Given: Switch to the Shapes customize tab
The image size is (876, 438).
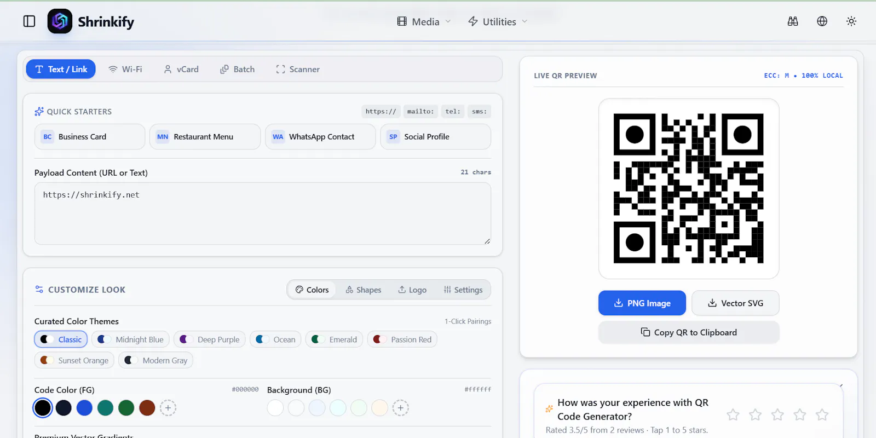Looking at the screenshot, I should point(364,290).
